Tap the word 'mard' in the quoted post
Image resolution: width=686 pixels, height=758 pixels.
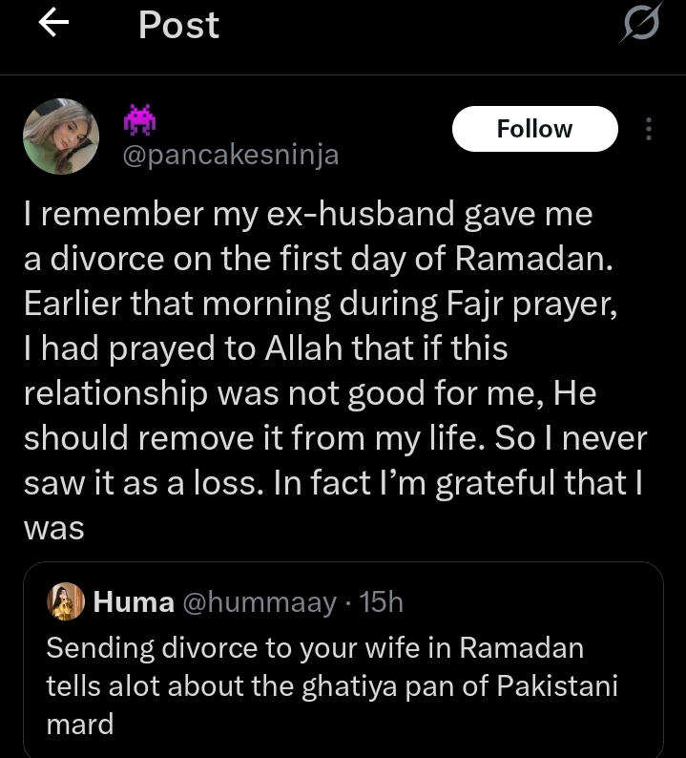pyautogui.click(x=80, y=724)
